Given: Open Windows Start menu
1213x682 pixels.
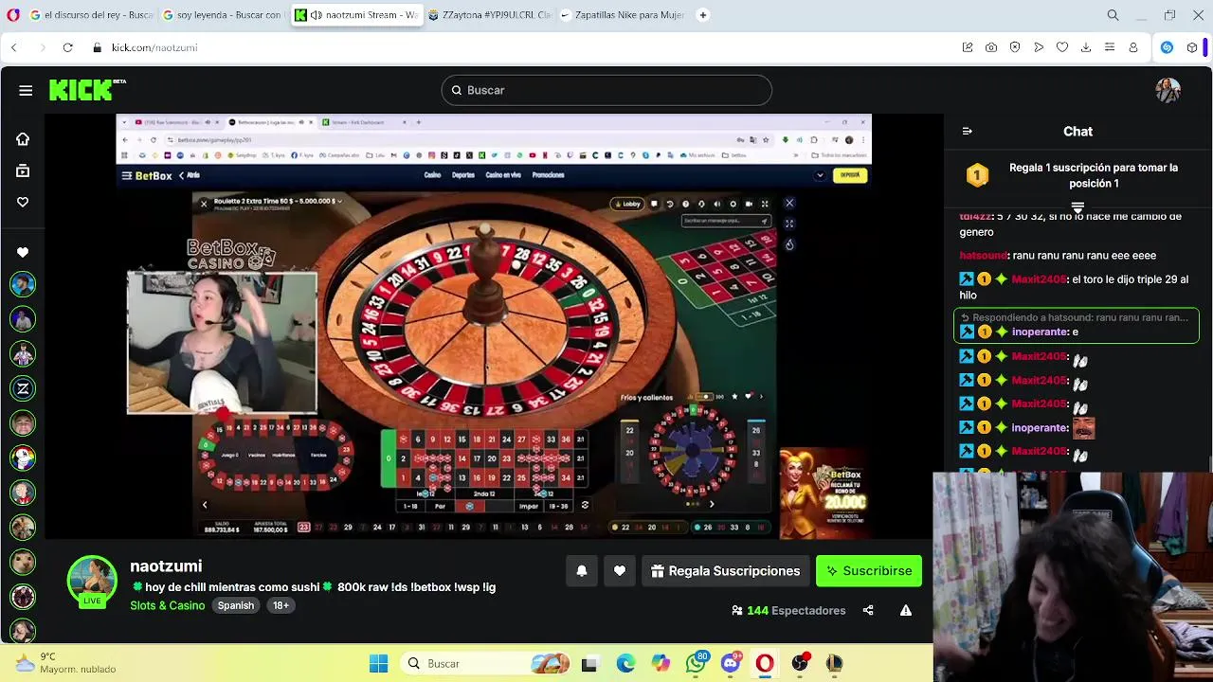Looking at the screenshot, I should (x=378, y=663).
